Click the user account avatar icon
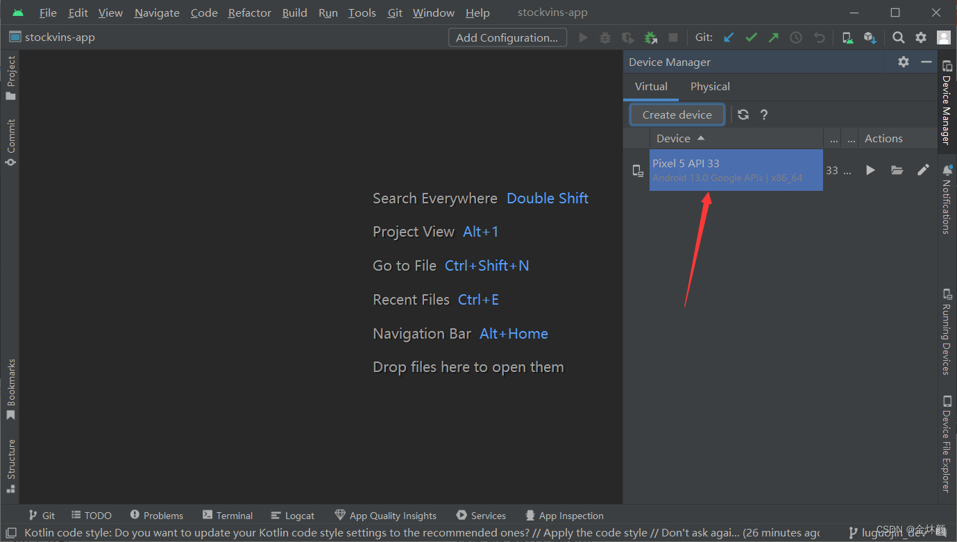957x542 pixels. (x=943, y=37)
